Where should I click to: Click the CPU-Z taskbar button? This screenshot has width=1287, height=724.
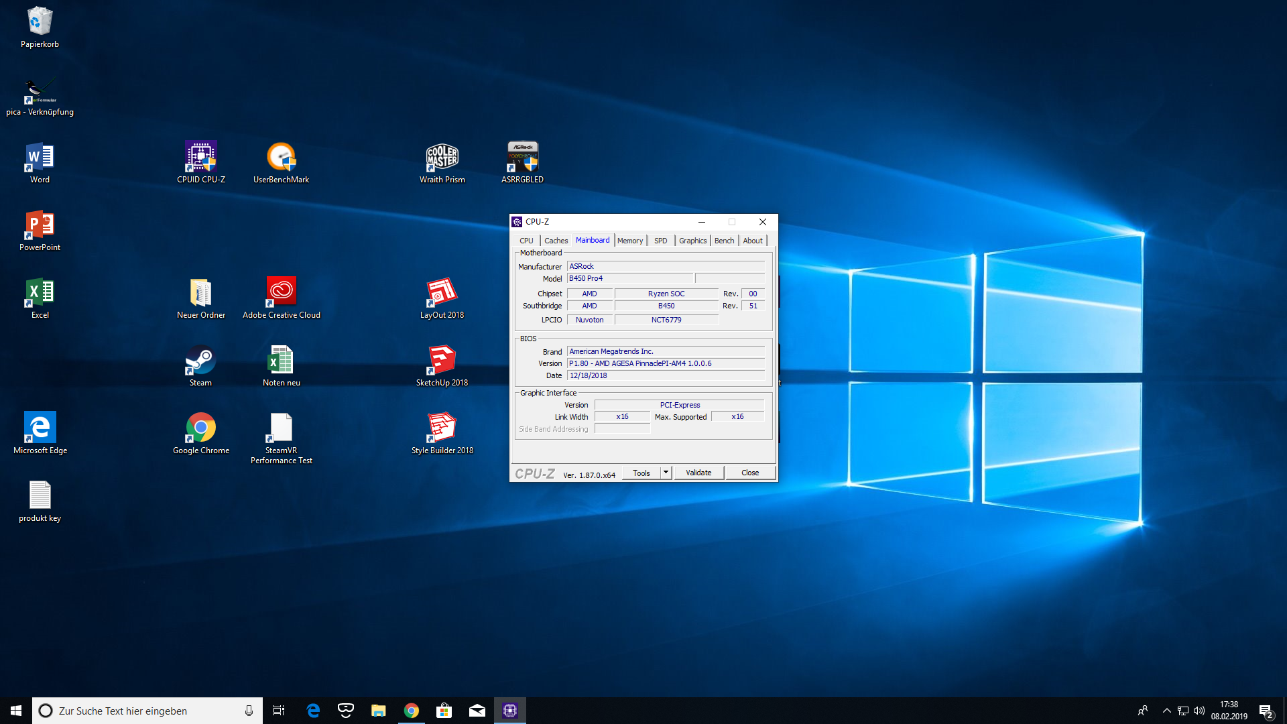(510, 711)
